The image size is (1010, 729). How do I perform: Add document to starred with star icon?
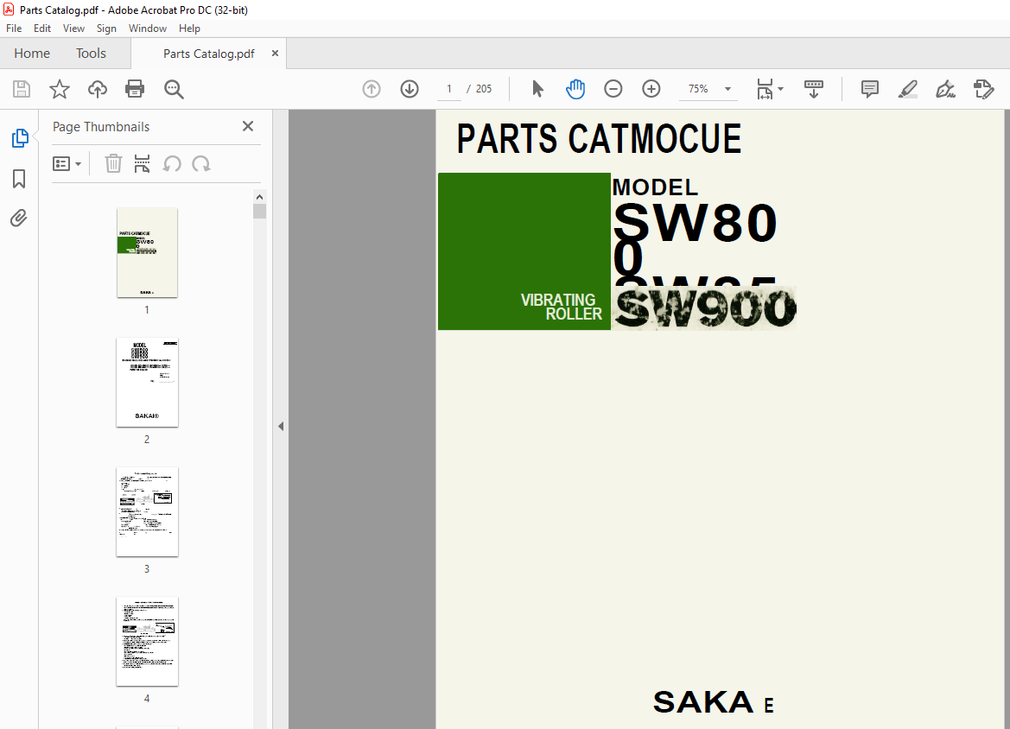pyautogui.click(x=60, y=89)
